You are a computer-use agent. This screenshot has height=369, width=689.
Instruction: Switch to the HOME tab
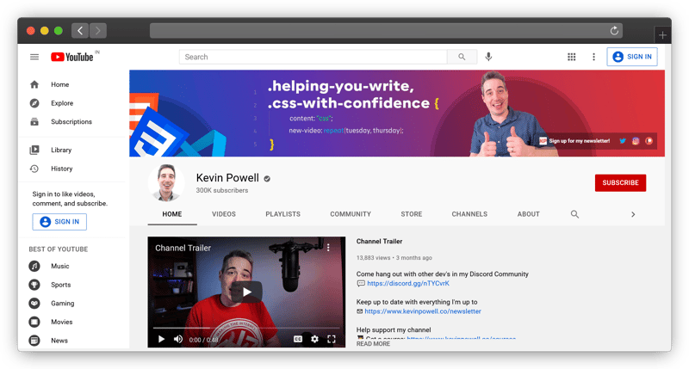pos(171,214)
